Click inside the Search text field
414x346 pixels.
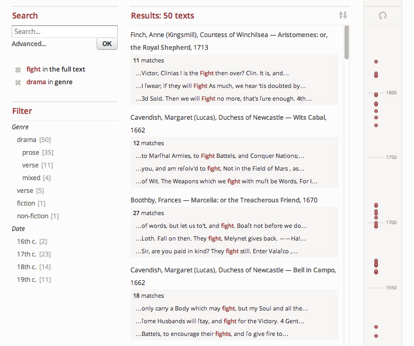[64, 31]
